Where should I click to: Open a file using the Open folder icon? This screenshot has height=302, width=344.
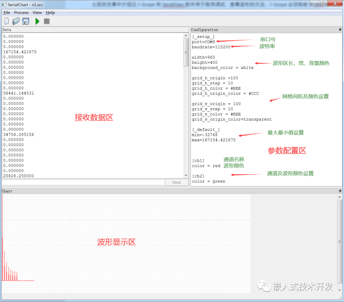tap(16, 21)
